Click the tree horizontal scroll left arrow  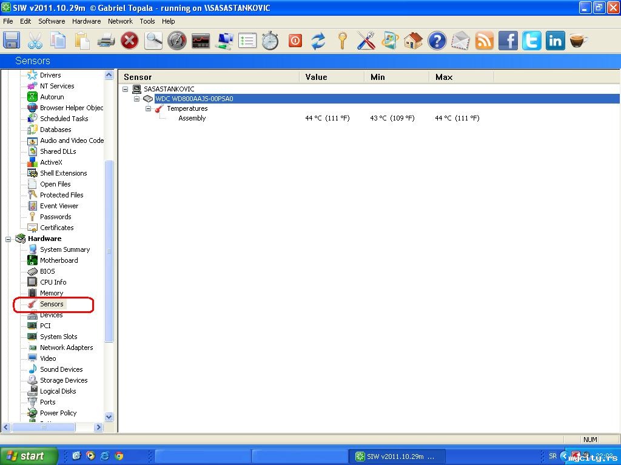(x=6, y=427)
